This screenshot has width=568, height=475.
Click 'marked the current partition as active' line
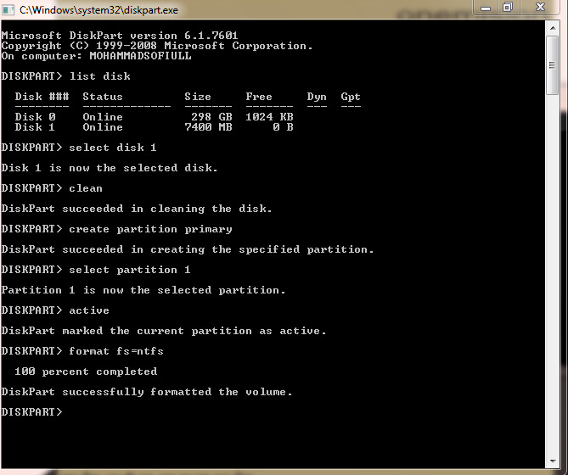pyautogui.click(x=164, y=331)
